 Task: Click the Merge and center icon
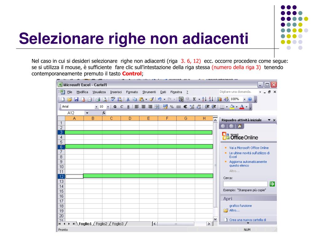click(157, 107)
